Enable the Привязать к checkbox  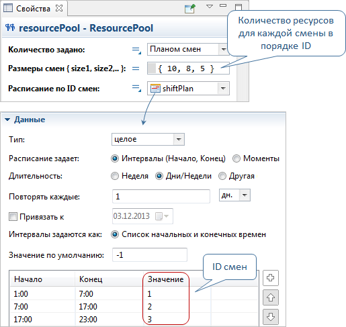[x=13, y=217]
